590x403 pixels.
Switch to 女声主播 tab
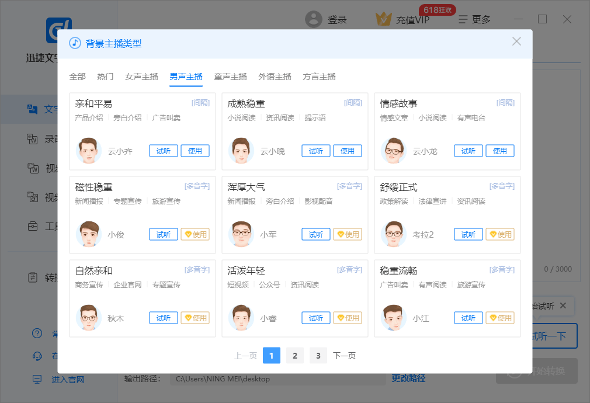click(141, 77)
